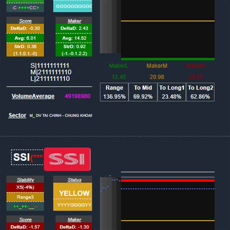Click the MakerL value 12.45

point(119,77)
